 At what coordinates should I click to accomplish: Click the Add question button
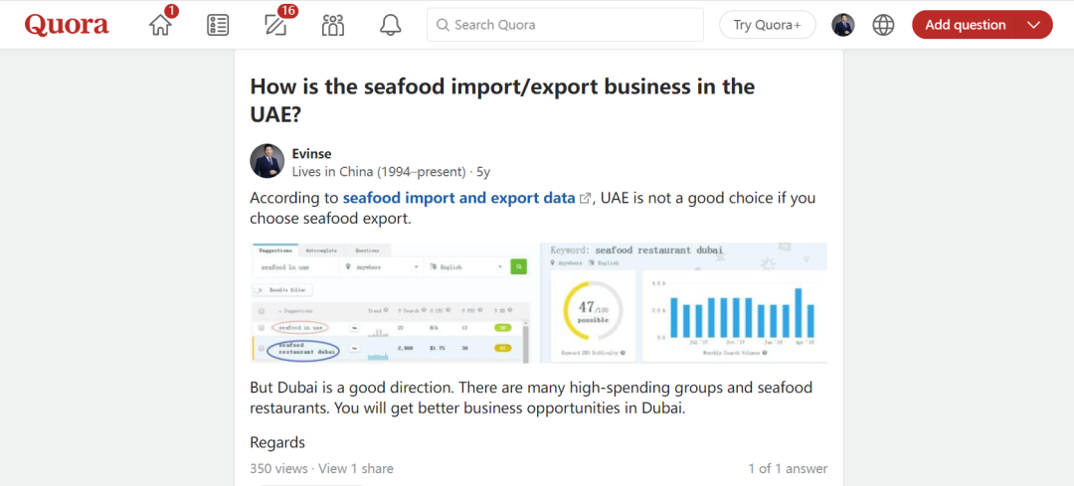965,25
